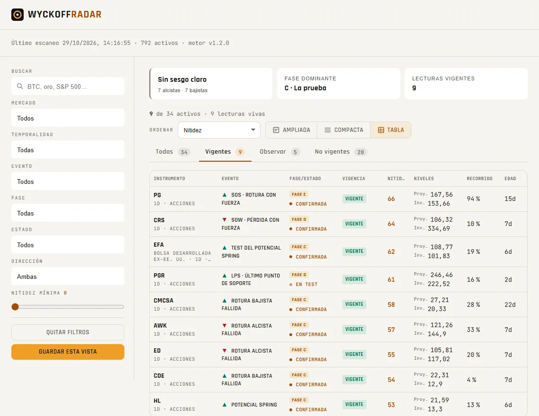The width and height of the screenshot is (539, 416).
Task: Click the Fase Dominante summary card
Action: [339, 84]
